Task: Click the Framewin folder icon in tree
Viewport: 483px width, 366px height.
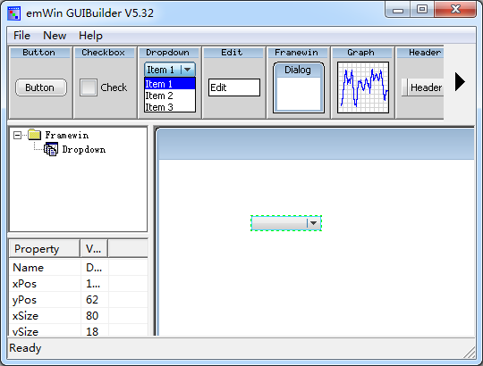Action: [x=34, y=135]
